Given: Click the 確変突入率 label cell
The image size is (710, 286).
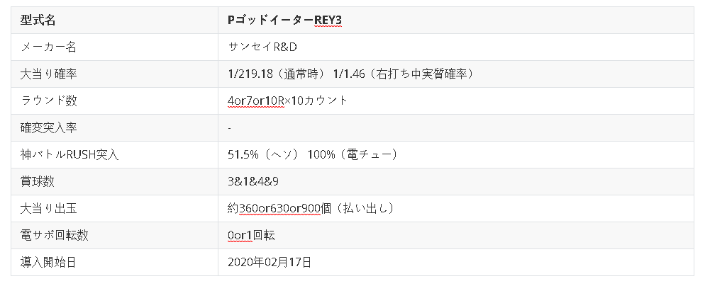Looking at the screenshot, I should pyautogui.click(x=115, y=128).
